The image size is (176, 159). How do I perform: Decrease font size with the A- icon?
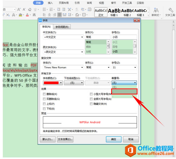click(x=24, y=9)
